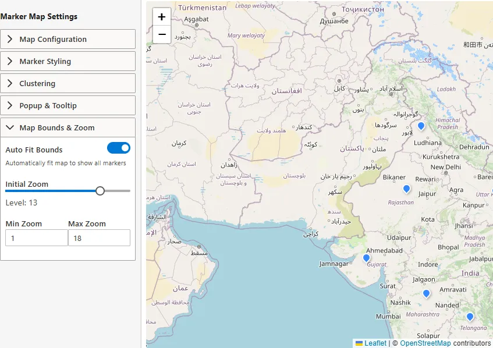Click the marker near Amravati
The image size is (493, 348).
(426, 293)
